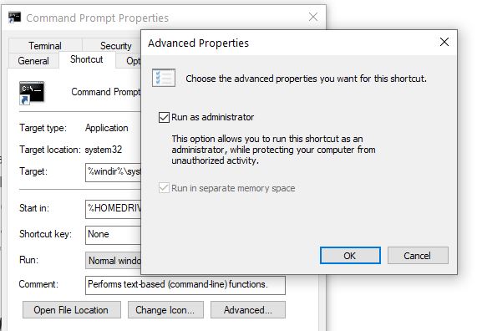Switch to the Security tab
477x331 pixels.
pyautogui.click(x=115, y=46)
